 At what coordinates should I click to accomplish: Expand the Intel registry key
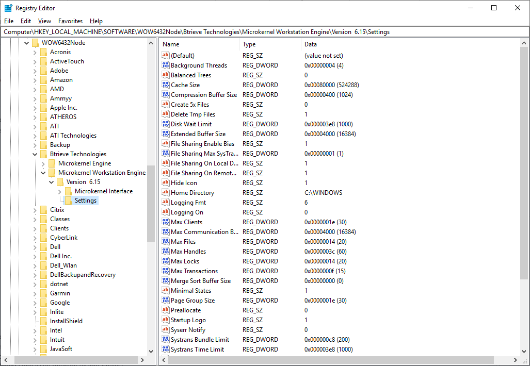tap(35, 330)
